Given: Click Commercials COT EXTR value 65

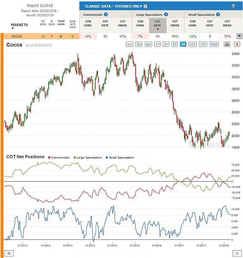Looking at the screenshot, I should tap(105, 36).
